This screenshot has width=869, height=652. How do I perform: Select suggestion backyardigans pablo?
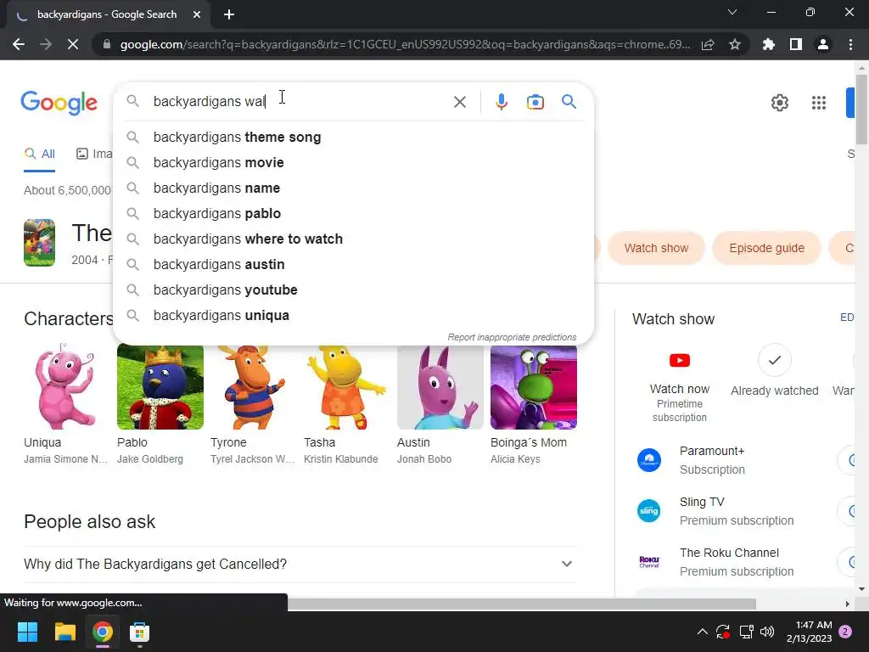click(353, 213)
